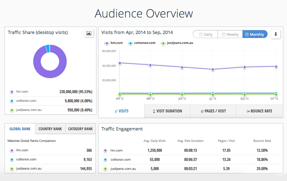
Task: Click justjeans.com.au global rank 144,955
Action: (86, 169)
